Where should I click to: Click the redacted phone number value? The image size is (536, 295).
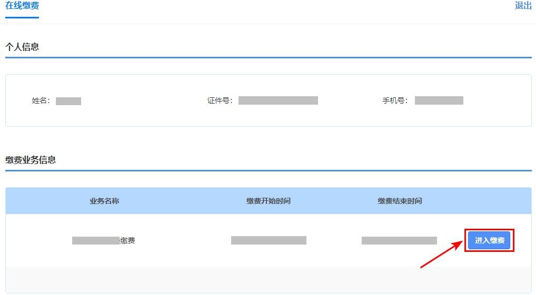[x=439, y=100]
